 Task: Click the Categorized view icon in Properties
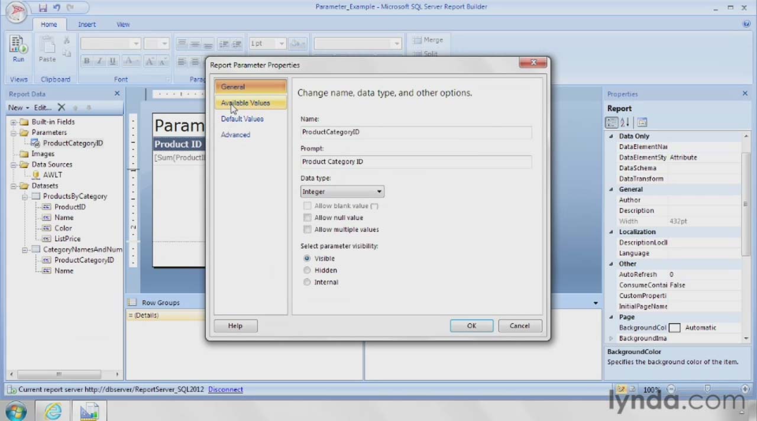click(612, 122)
